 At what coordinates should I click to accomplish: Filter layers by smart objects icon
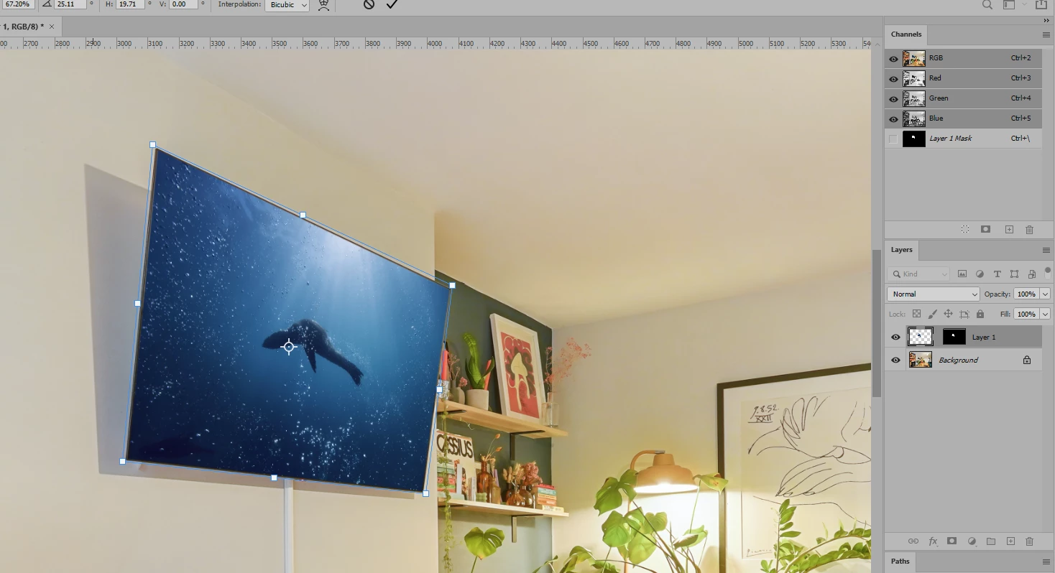pyautogui.click(x=1032, y=274)
